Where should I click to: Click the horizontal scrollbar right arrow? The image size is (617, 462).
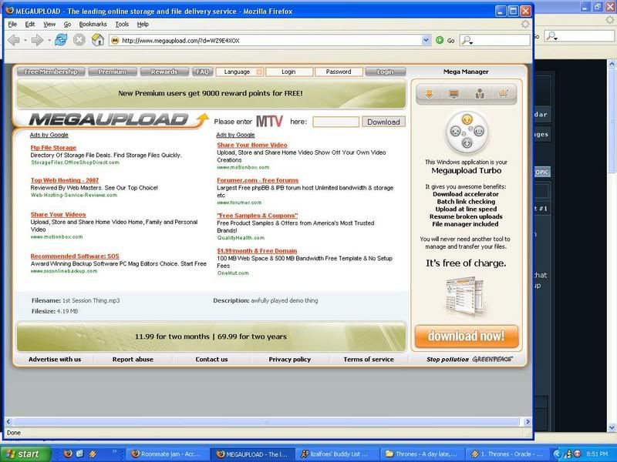[x=528, y=422]
